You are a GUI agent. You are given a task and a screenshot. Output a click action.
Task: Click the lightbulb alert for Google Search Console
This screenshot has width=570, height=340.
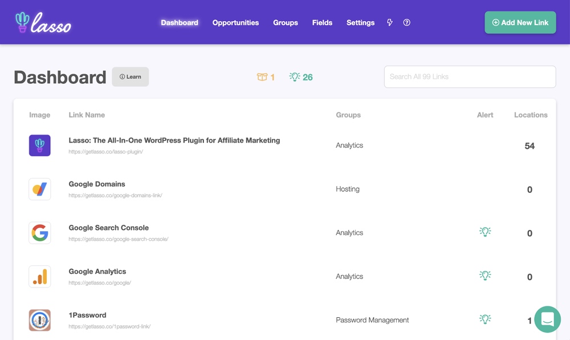pyautogui.click(x=485, y=232)
